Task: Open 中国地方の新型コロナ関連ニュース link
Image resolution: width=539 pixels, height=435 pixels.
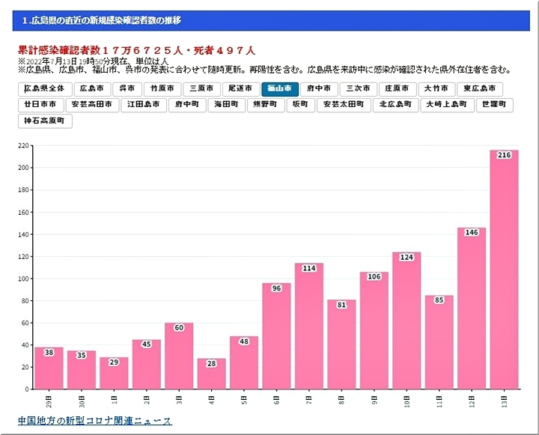Action: pos(94,421)
